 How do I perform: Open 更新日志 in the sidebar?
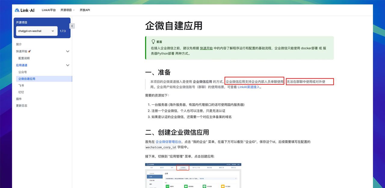pos(22,105)
